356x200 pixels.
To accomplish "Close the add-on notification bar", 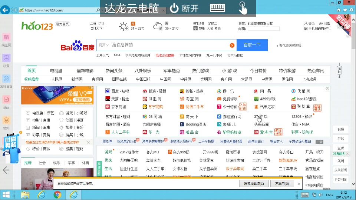I will pos(299,184).
